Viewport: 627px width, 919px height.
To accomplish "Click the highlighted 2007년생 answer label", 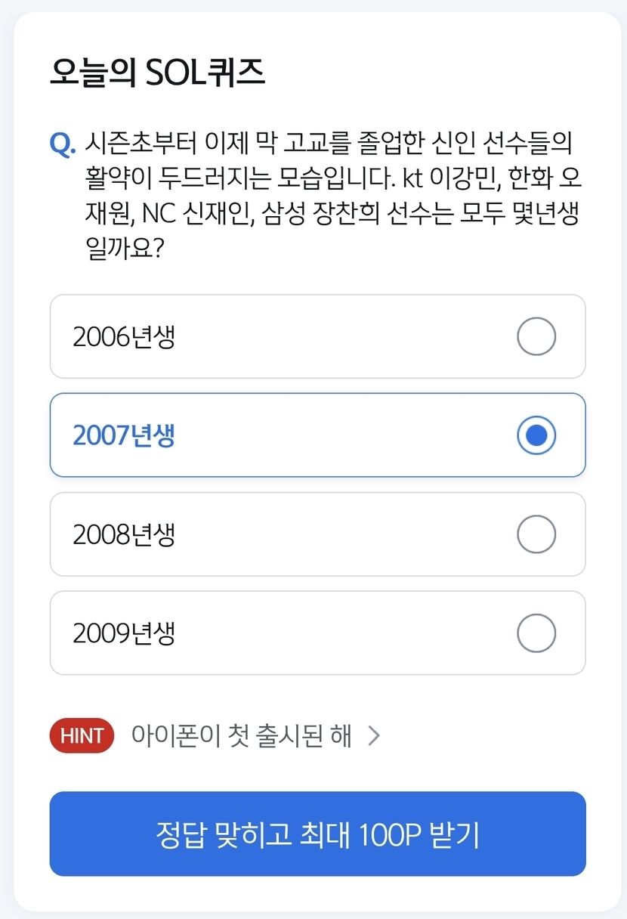I will coord(124,436).
